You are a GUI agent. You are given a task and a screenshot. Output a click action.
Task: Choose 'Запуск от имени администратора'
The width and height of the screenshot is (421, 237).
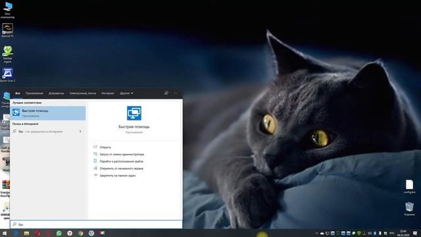point(122,154)
